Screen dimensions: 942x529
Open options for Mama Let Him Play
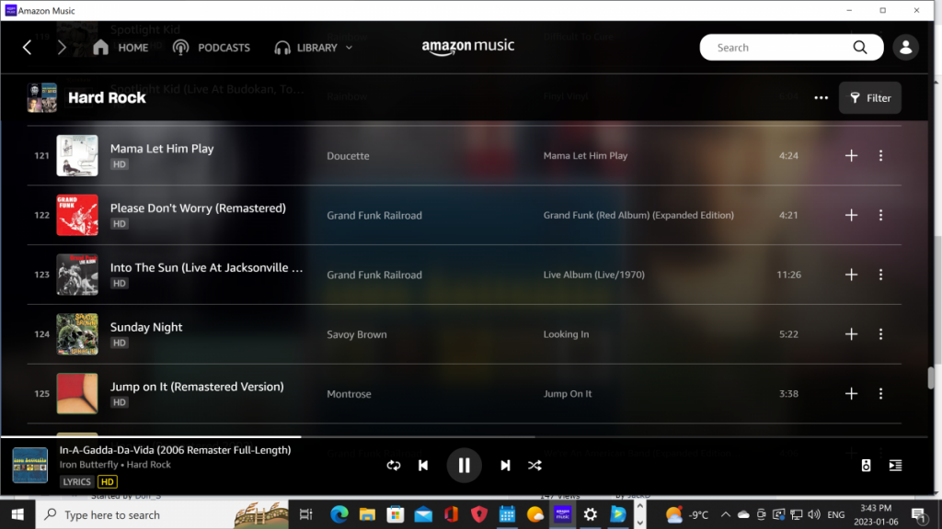pos(880,155)
